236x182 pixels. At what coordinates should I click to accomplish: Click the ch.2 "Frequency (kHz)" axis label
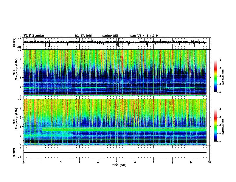[17, 118]
